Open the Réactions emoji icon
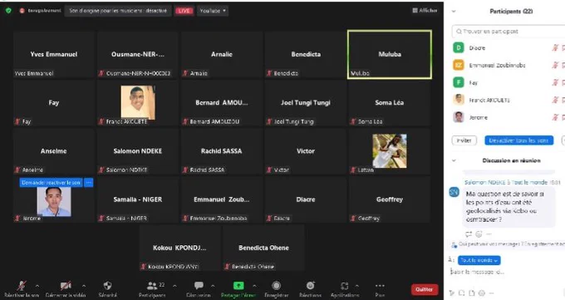 (x=310, y=286)
